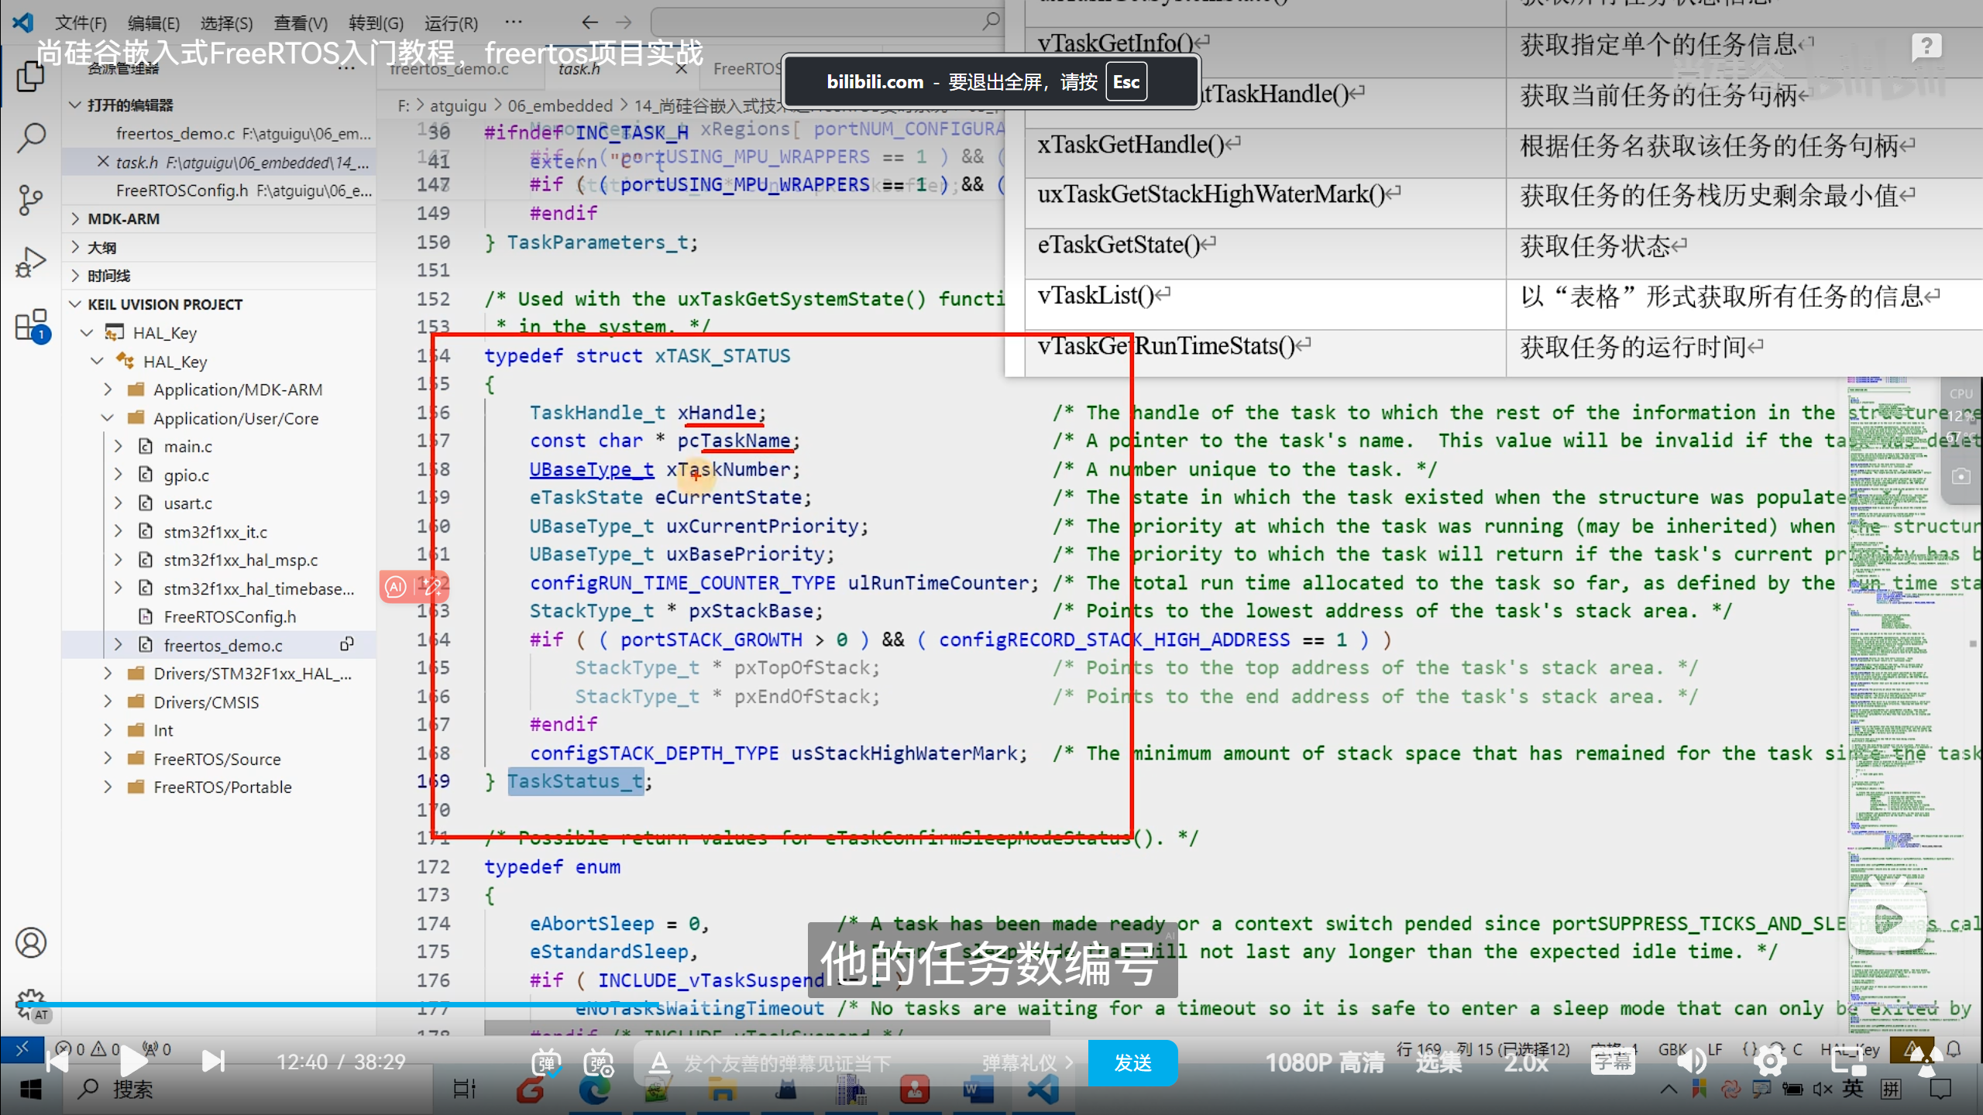Open the Extensions view icon
Viewport: 1983px width, 1115px height.
pyautogui.click(x=31, y=325)
